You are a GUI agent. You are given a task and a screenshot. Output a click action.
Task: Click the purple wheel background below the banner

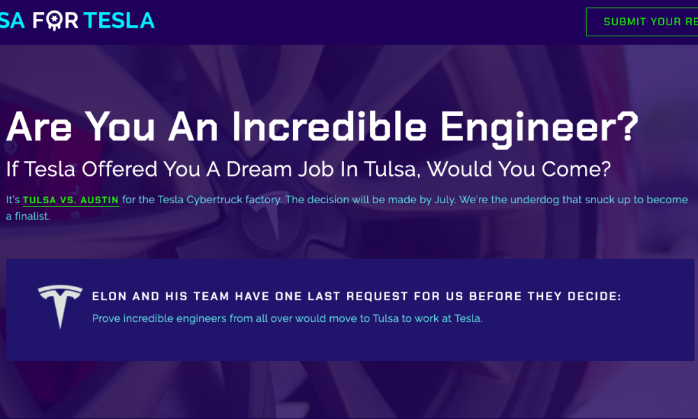(347, 390)
